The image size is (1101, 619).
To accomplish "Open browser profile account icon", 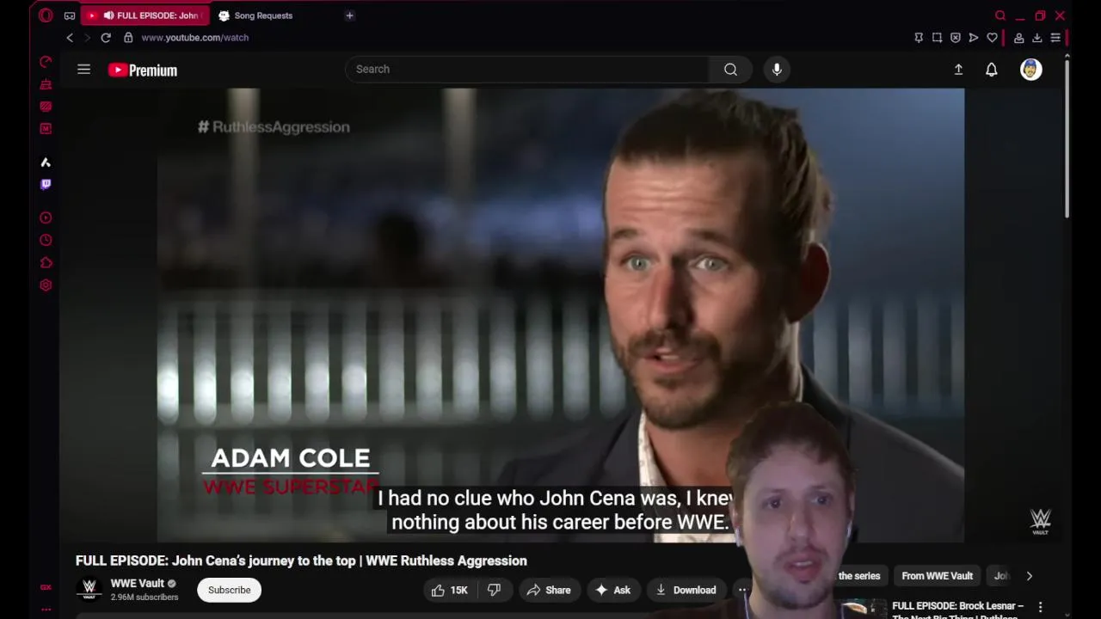I will pyautogui.click(x=1018, y=38).
